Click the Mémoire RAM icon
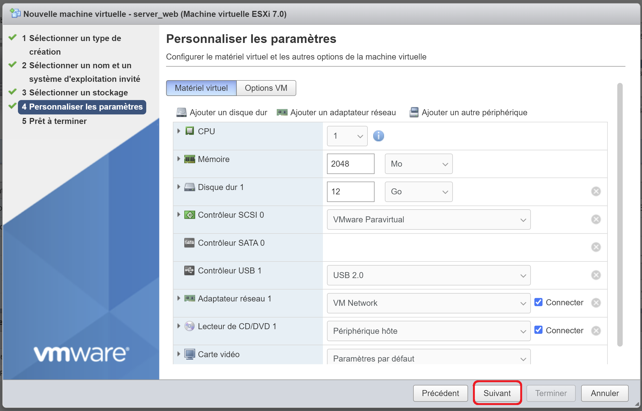Image resolution: width=642 pixels, height=411 pixels. click(x=190, y=159)
